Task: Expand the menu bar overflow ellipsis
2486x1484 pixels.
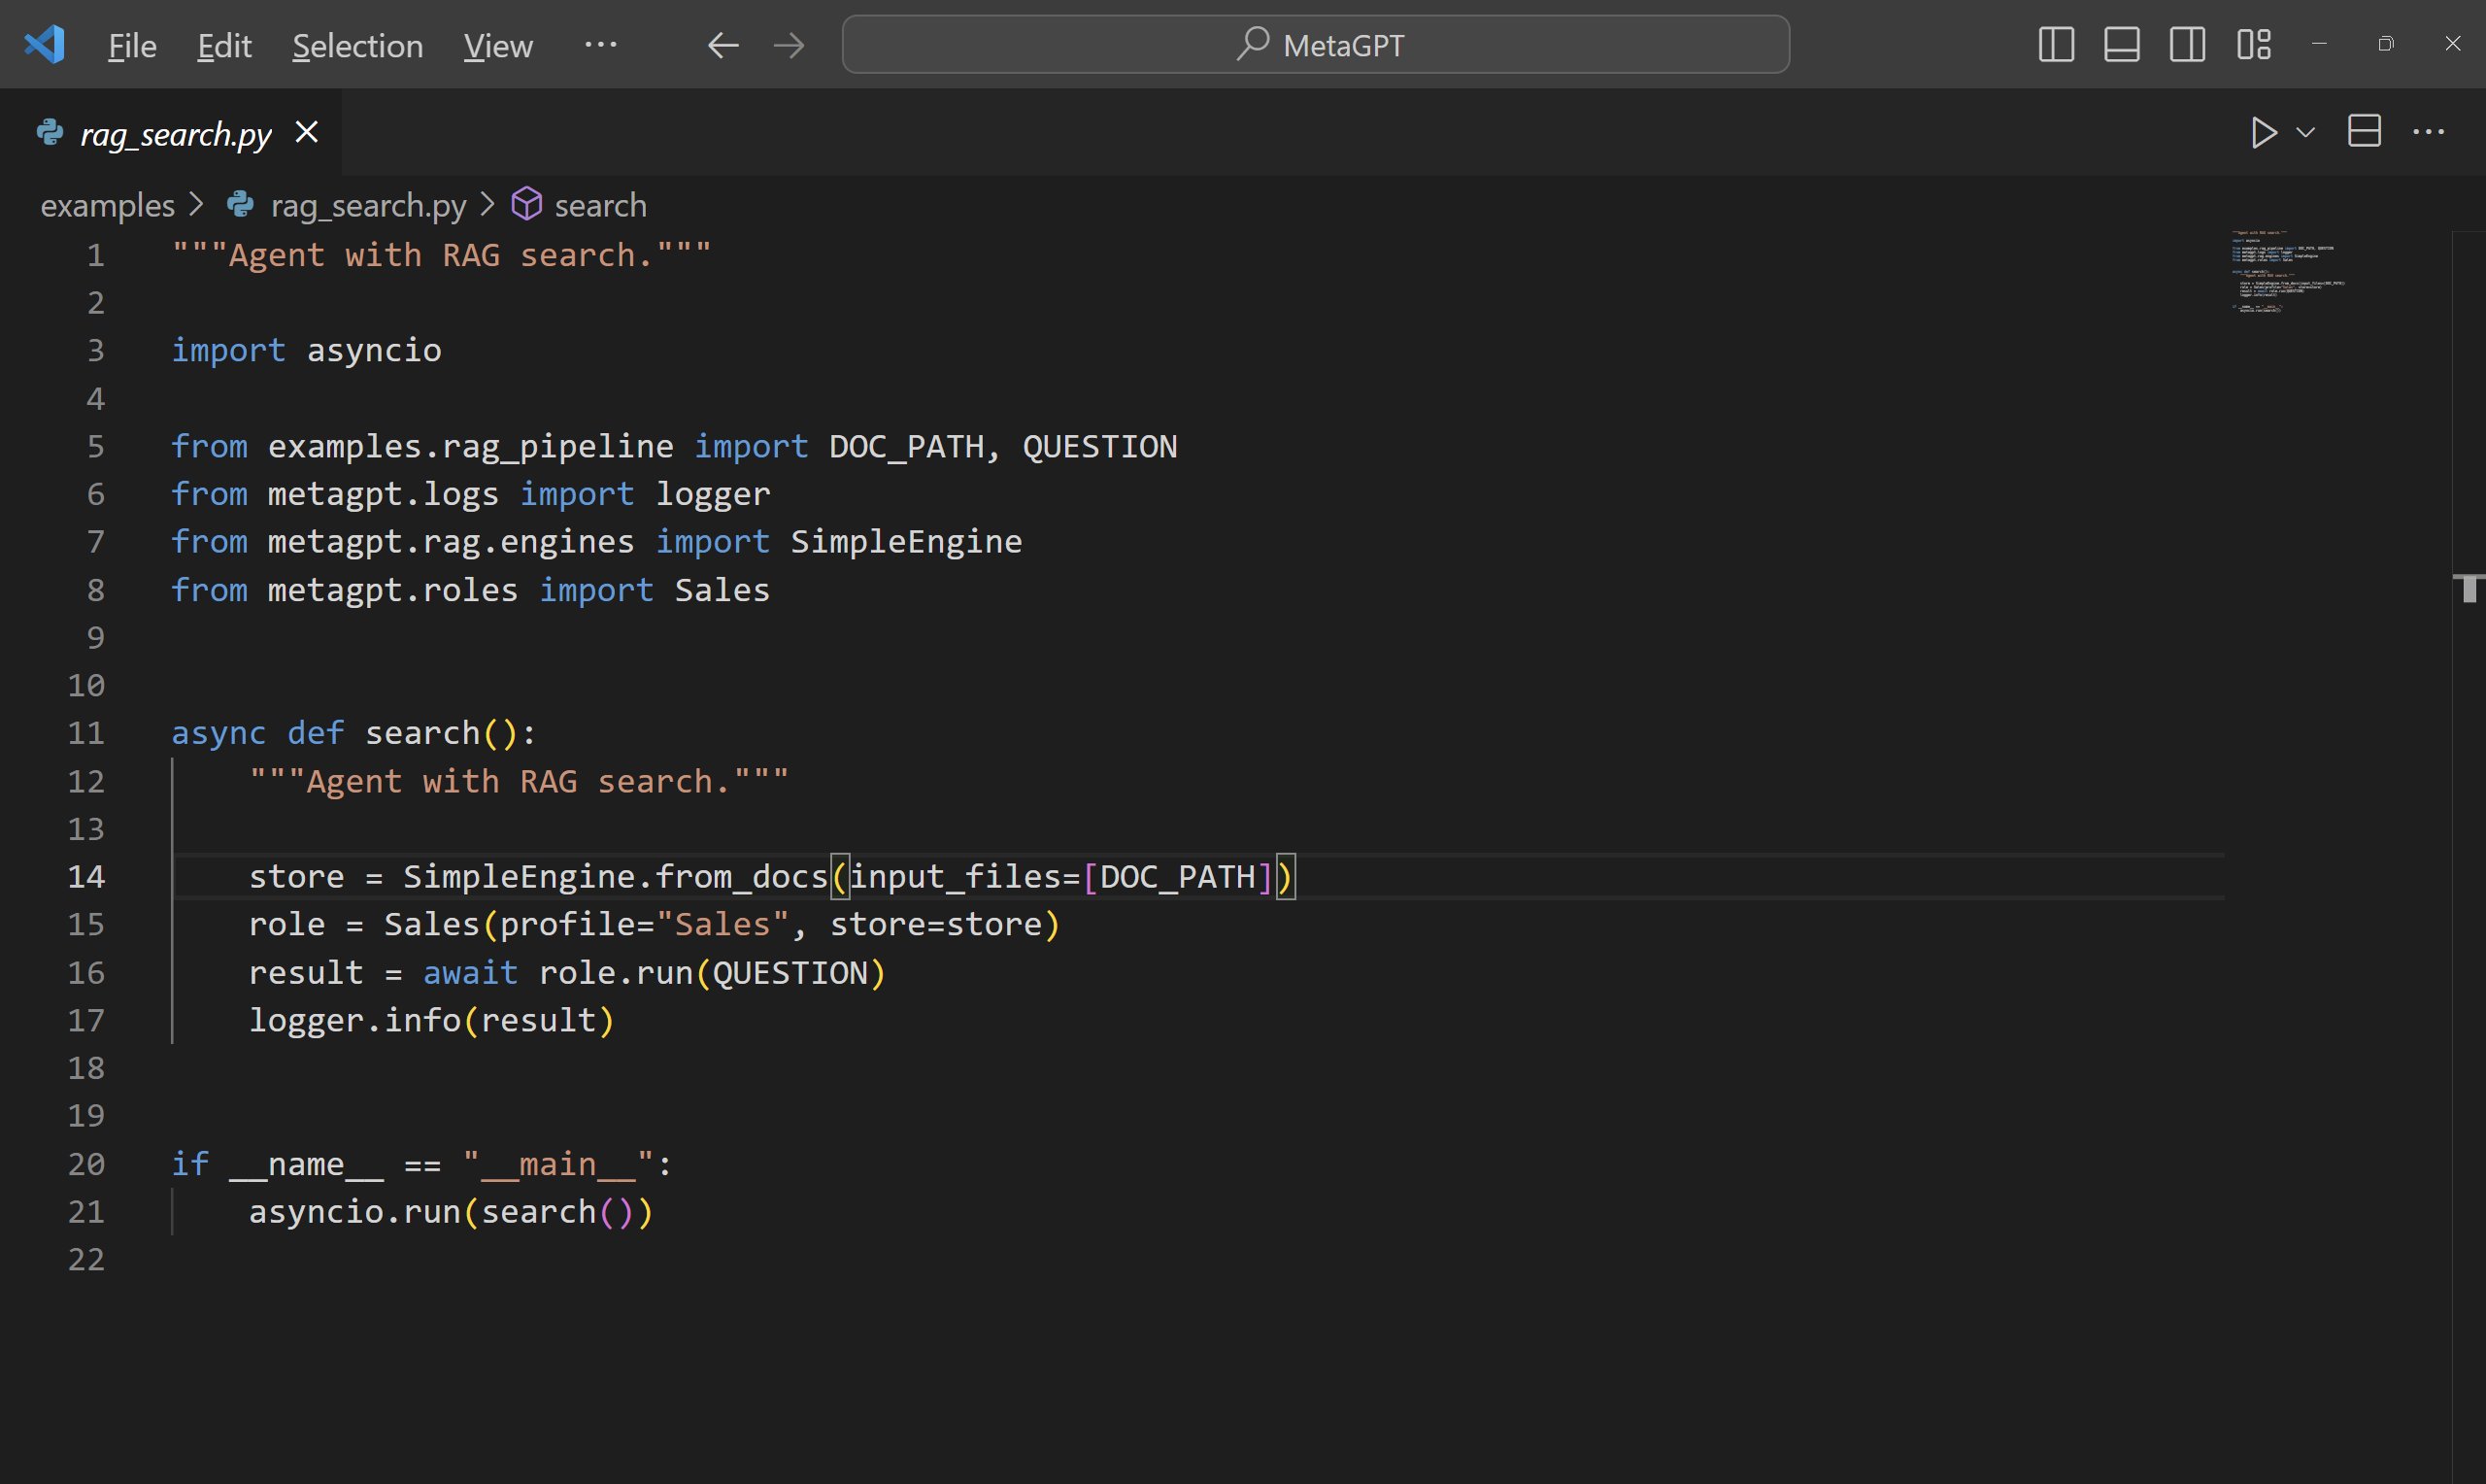Action: [601, 45]
